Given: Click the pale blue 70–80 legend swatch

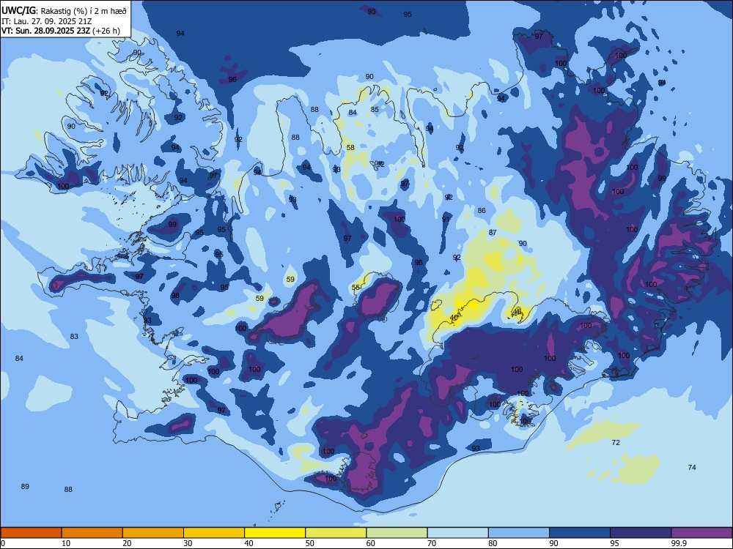Looking at the screenshot, I should point(458,533).
